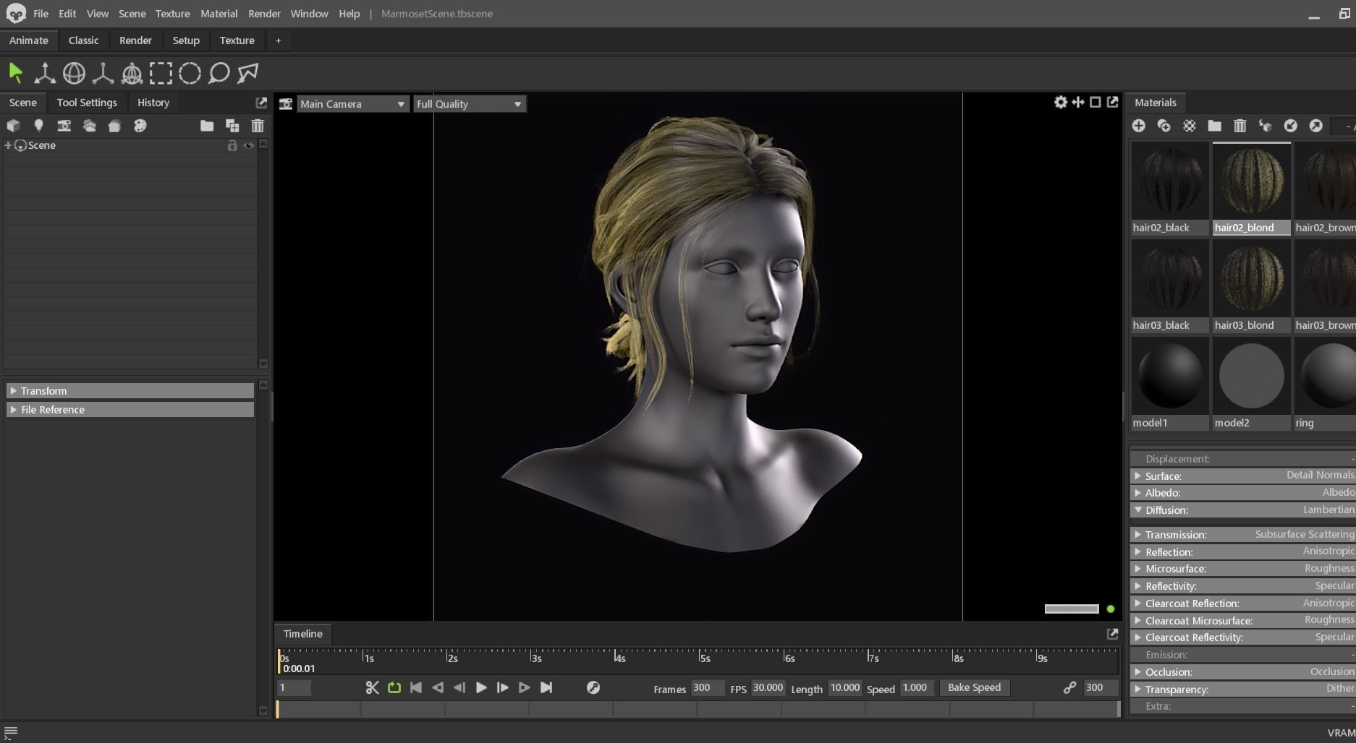Open the Main Camera dropdown

click(352, 104)
